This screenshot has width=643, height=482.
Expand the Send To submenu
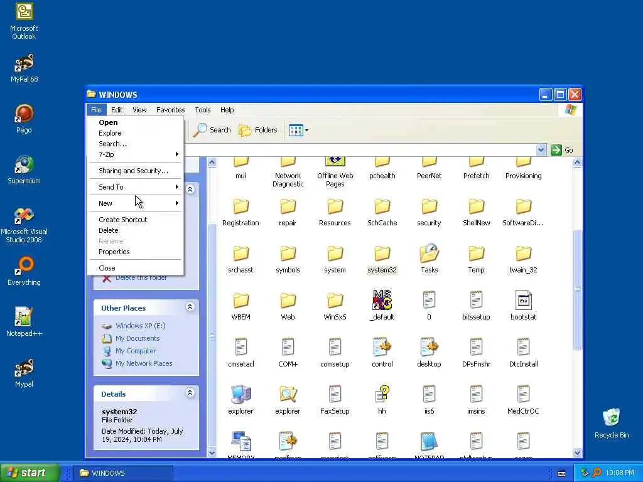click(x=136, y=187)
